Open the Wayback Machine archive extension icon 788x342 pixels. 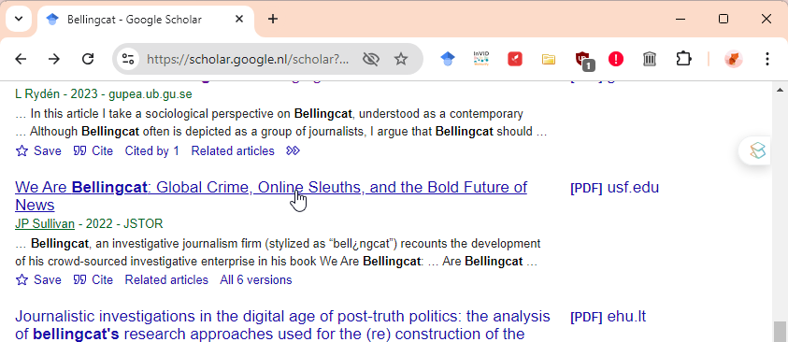click(650, 59)
